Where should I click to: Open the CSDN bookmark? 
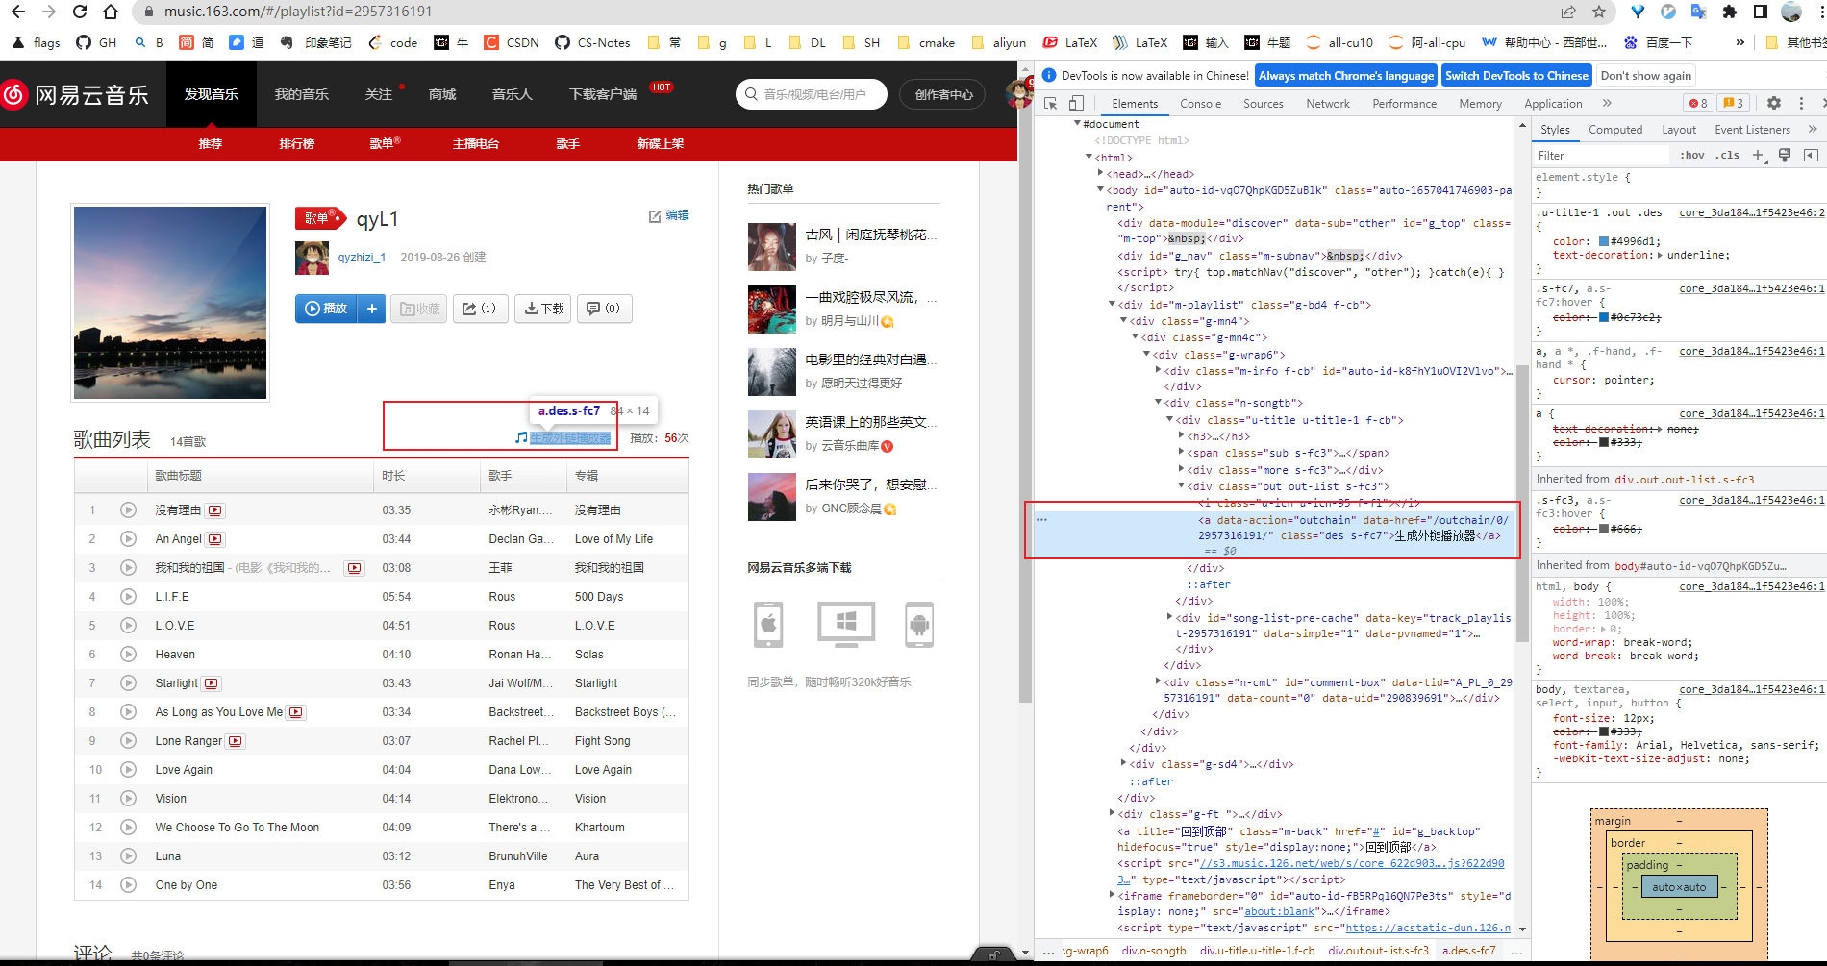[512, 42]
